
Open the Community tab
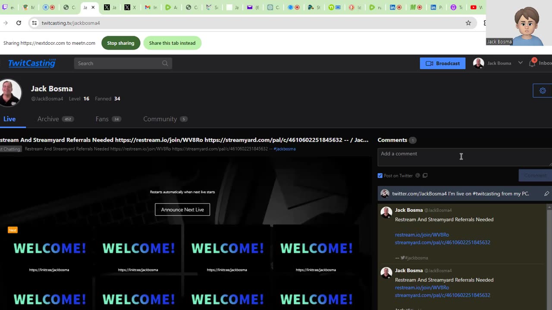point(166,119)
